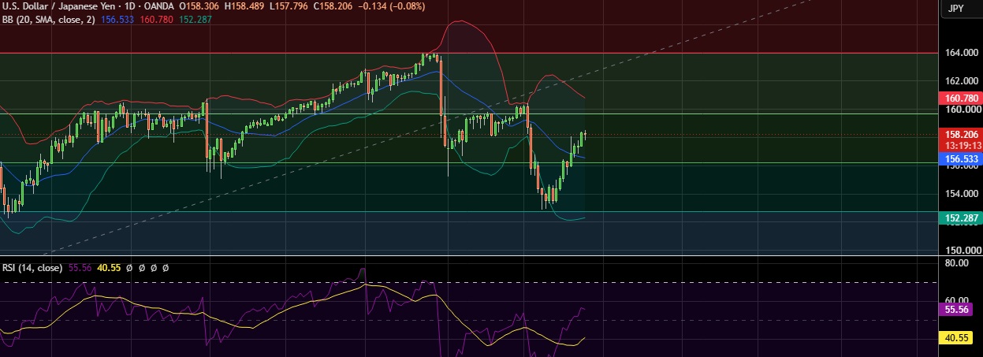Viewport: 983px width, 357px height.
Task: Click the blue 156.533 basis price label
Action: 962,158
